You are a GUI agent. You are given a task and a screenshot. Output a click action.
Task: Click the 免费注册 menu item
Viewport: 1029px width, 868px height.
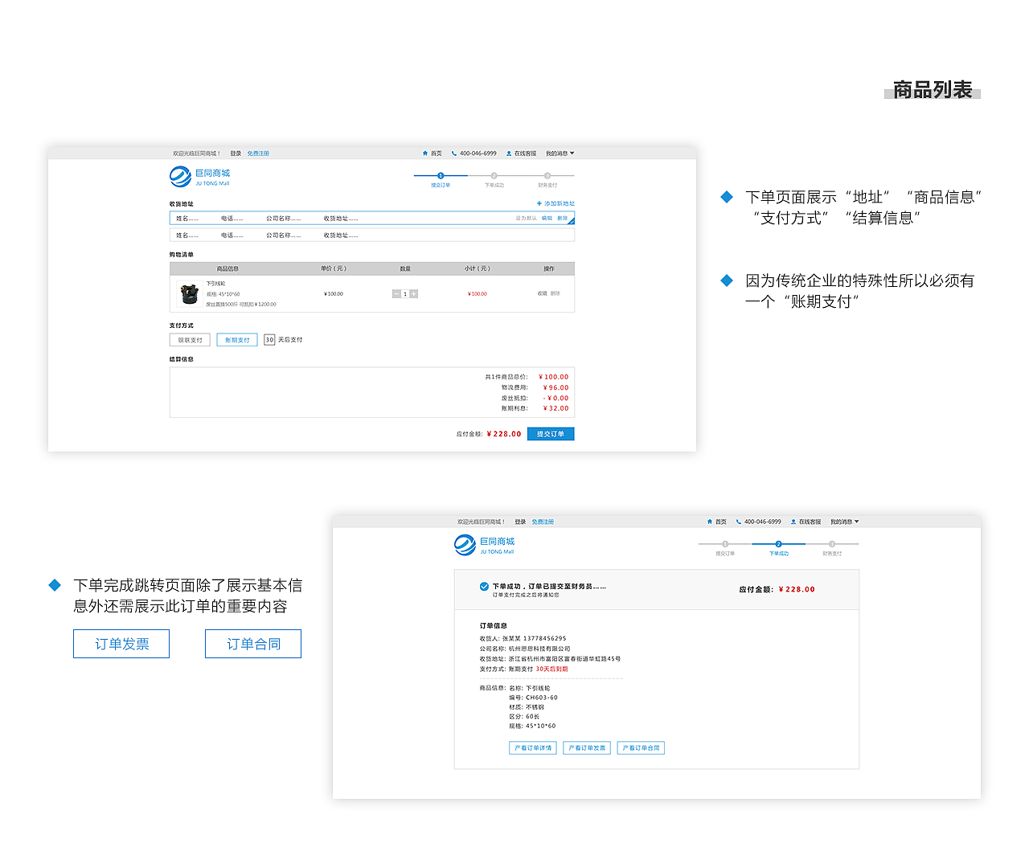[258, 153]
